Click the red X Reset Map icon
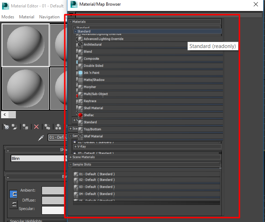 click(36, 127)
